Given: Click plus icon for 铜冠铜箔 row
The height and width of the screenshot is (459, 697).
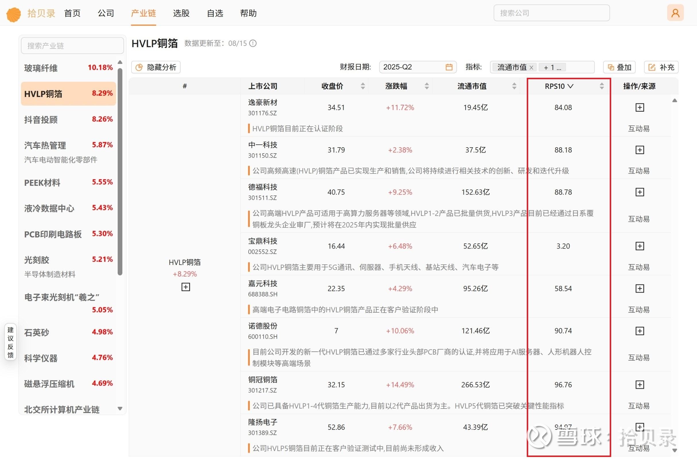Looking at the screenshot, I should click(x=639, y=385).
